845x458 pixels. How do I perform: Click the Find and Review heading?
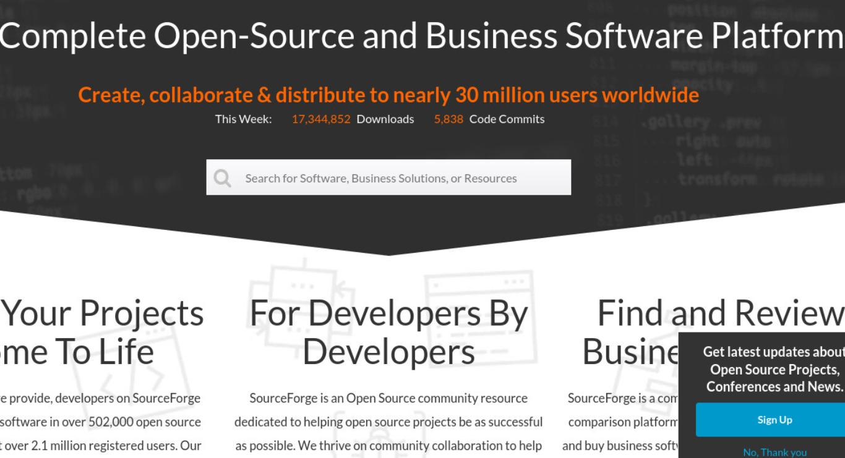pyautogui.click(x=721, y=313)
